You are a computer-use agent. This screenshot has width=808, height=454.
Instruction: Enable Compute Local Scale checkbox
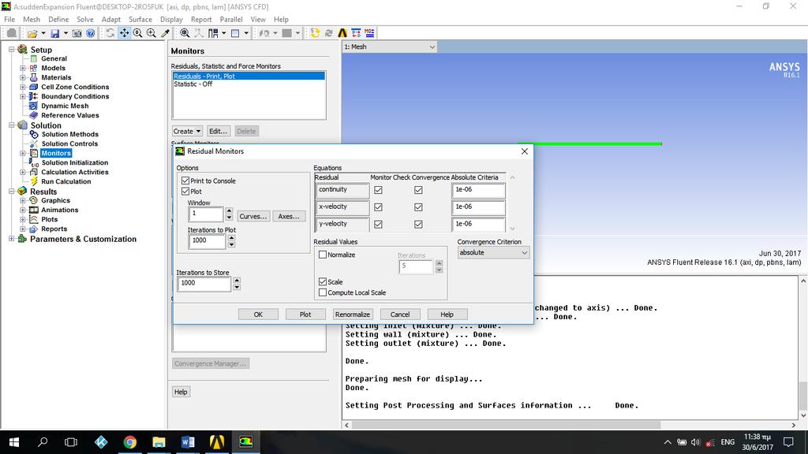(323, 292)
